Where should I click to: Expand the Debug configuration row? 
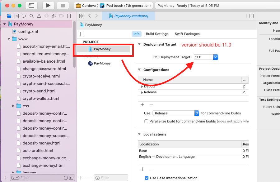(x=142, y=87)
